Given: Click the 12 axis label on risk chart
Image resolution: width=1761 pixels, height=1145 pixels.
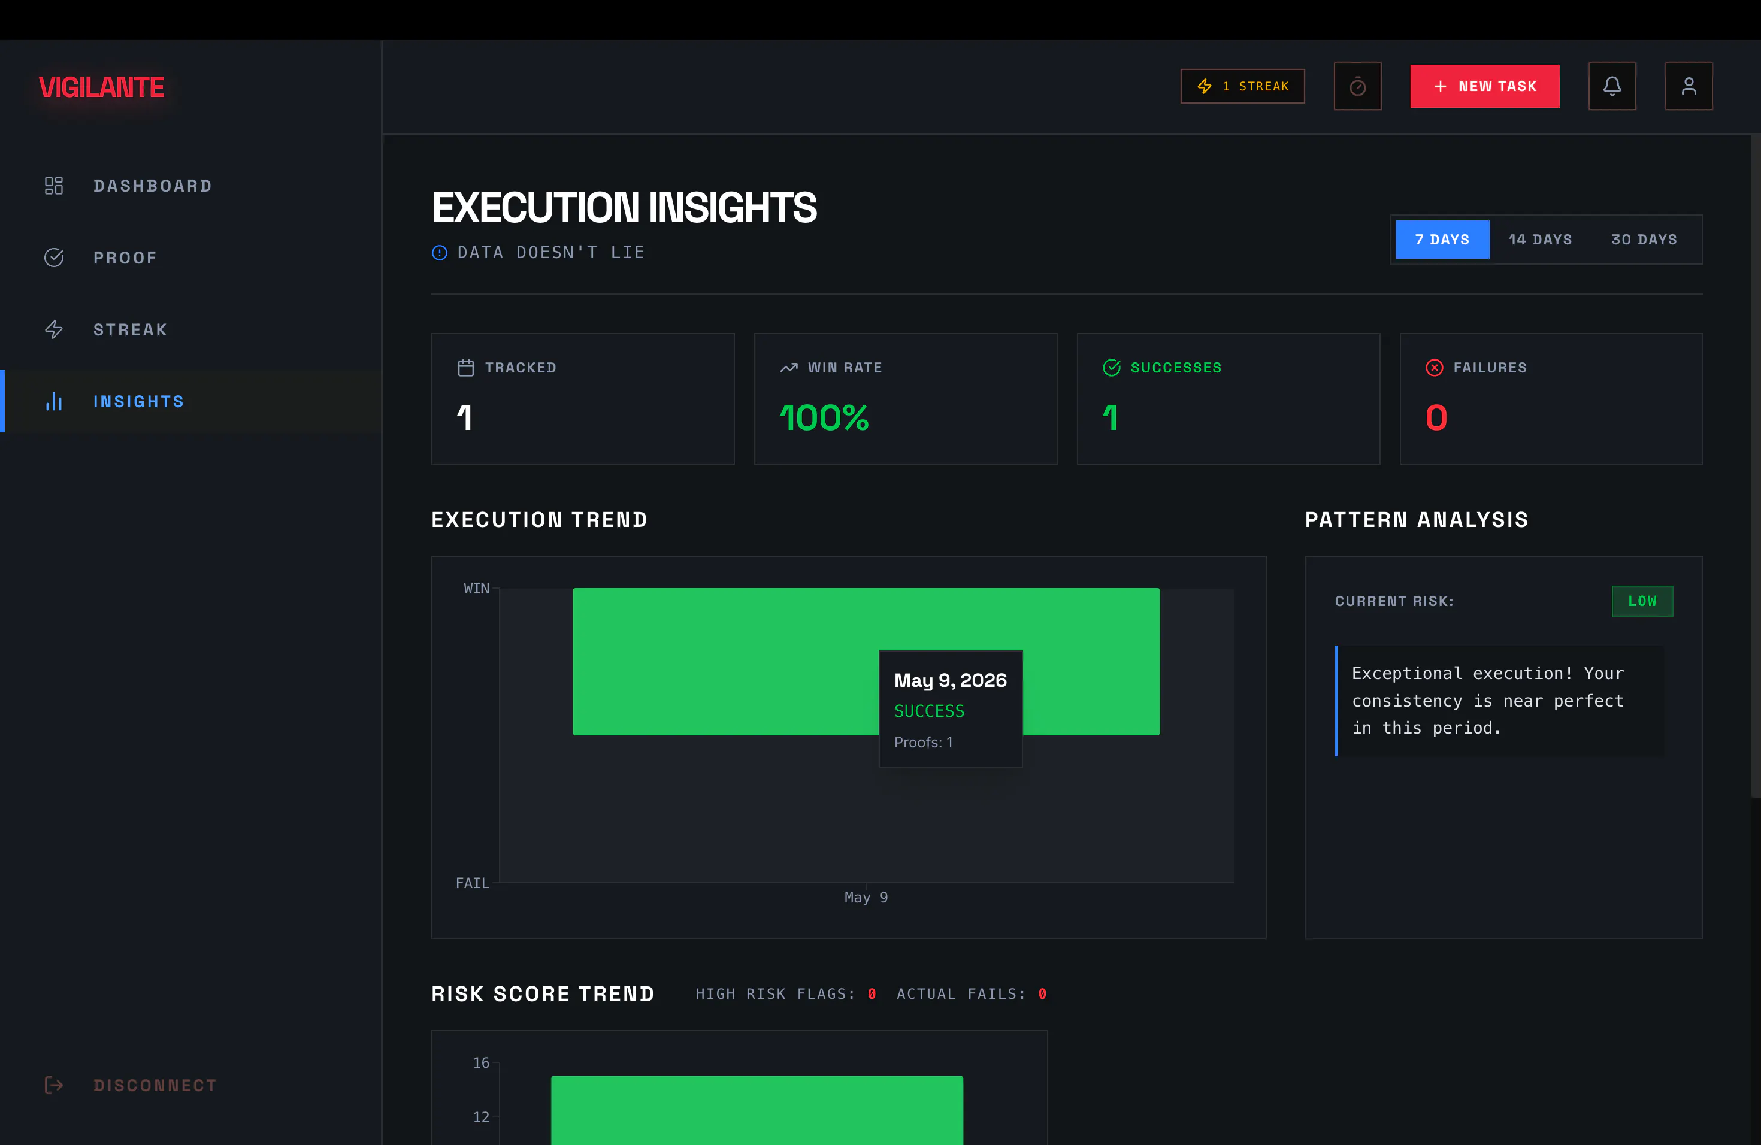Looking at the screenshot, I should tap(481, 1117).
